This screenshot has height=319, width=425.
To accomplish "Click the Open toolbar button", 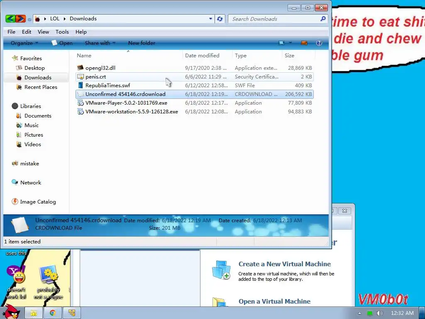I will (x=62, y=43).
